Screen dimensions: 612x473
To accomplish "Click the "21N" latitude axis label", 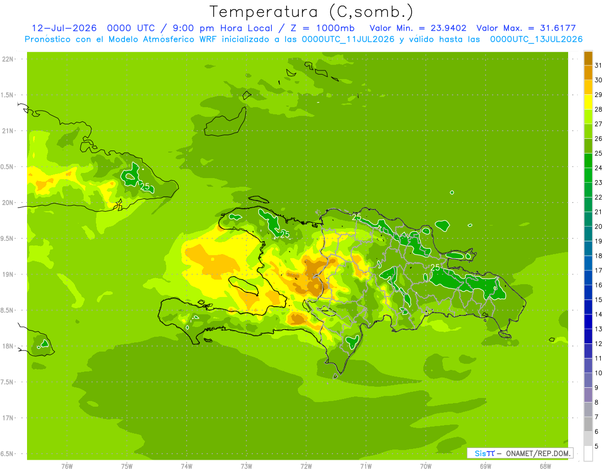I will [9, 131].
